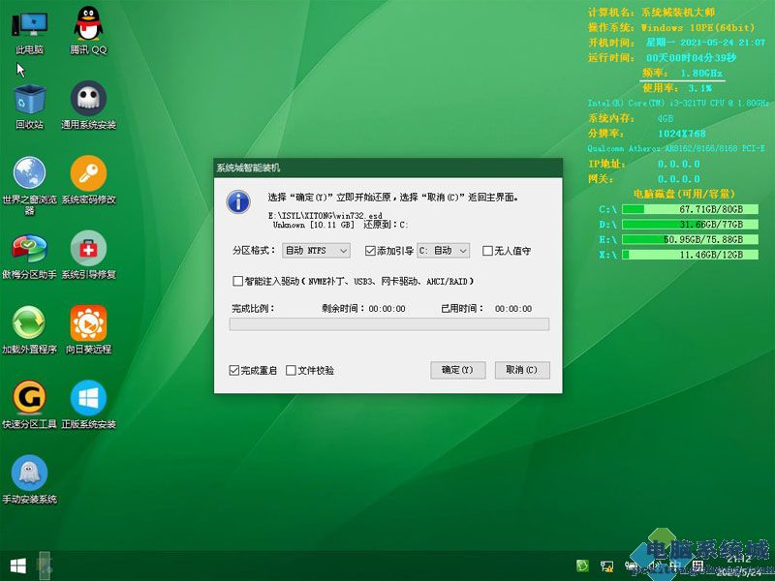Click the text Unknown [10.11 GB]
The height and width of the screenshot is (581, 775).
tap(313, 225)
